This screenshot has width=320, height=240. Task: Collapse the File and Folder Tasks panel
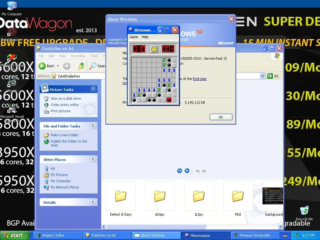coord(93,126)
